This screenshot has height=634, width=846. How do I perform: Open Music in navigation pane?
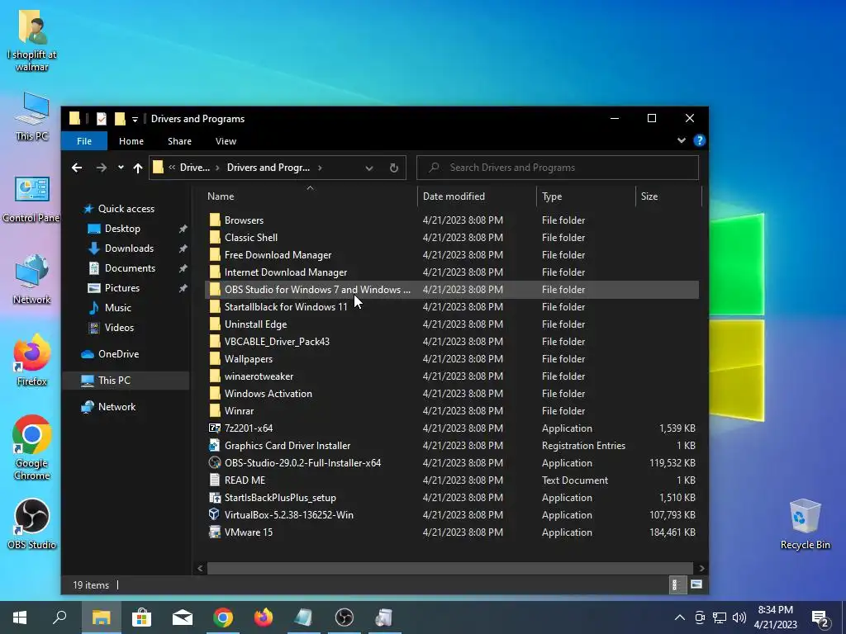coord(117,307)
